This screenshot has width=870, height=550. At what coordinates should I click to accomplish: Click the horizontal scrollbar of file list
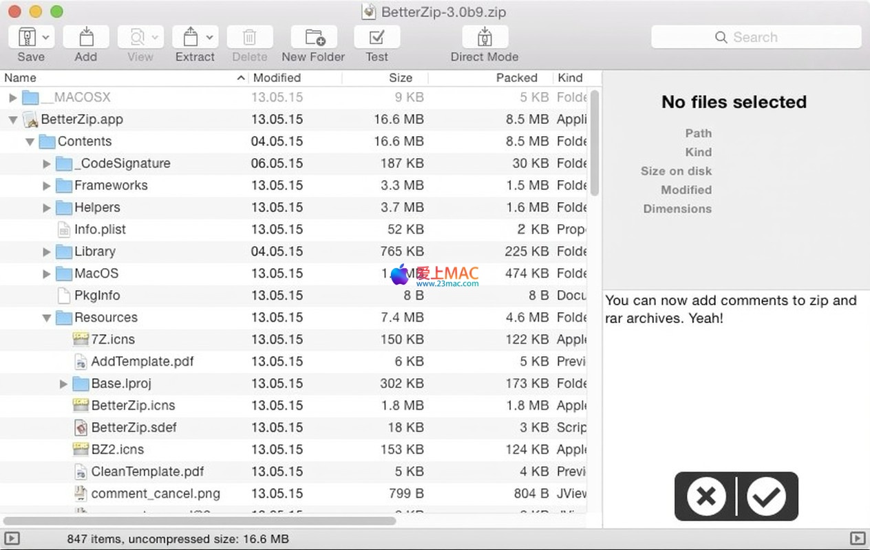[200, 521]
